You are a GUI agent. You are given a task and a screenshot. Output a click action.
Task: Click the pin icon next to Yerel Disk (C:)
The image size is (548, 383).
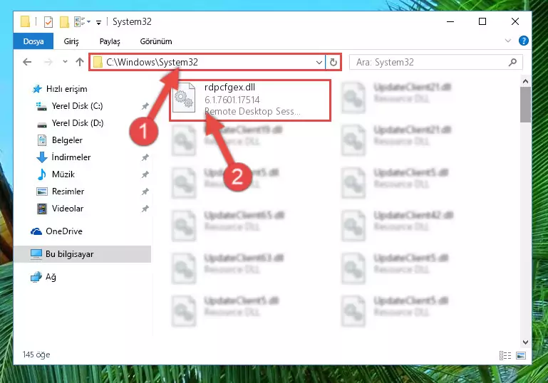coord(145,106)
